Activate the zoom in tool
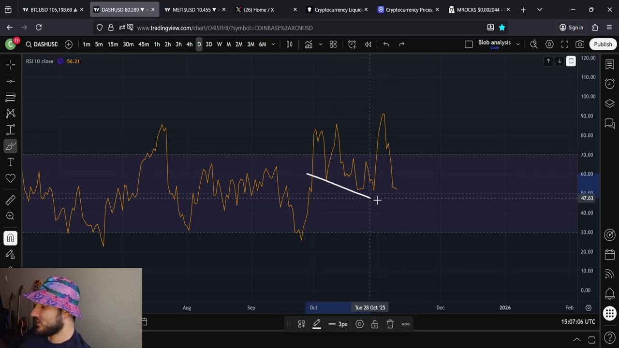Image resolution: width=619 pixels, height=348 pixels. click(11, 216)
